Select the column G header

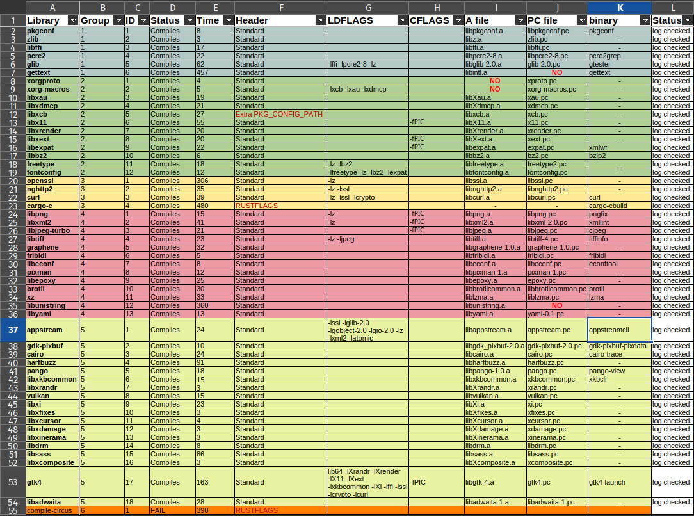pos(367,7)
